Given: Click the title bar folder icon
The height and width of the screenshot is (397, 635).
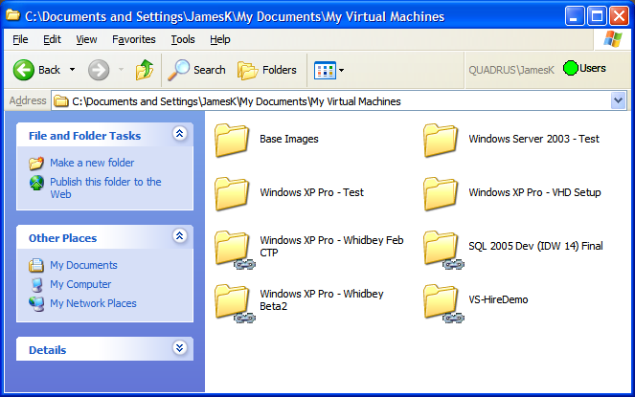Looking at the screenshot, I should point(13,15).
